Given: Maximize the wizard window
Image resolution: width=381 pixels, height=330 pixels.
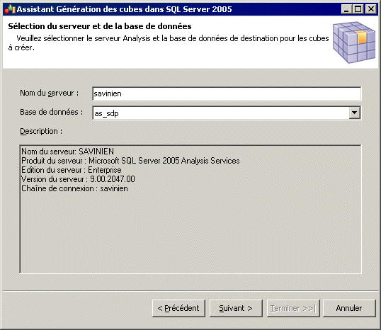Looking at the screenshot, I should [358, 9].
